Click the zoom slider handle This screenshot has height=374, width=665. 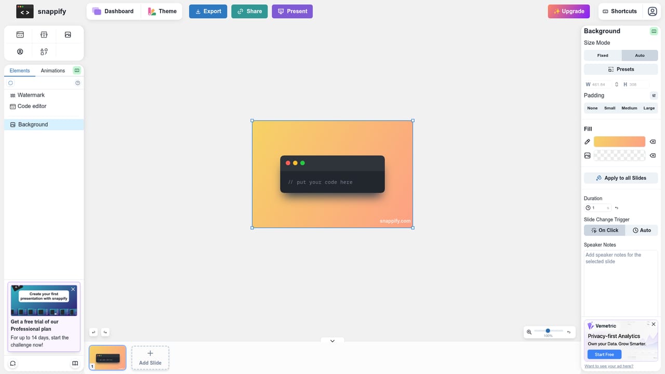[548, 330]
